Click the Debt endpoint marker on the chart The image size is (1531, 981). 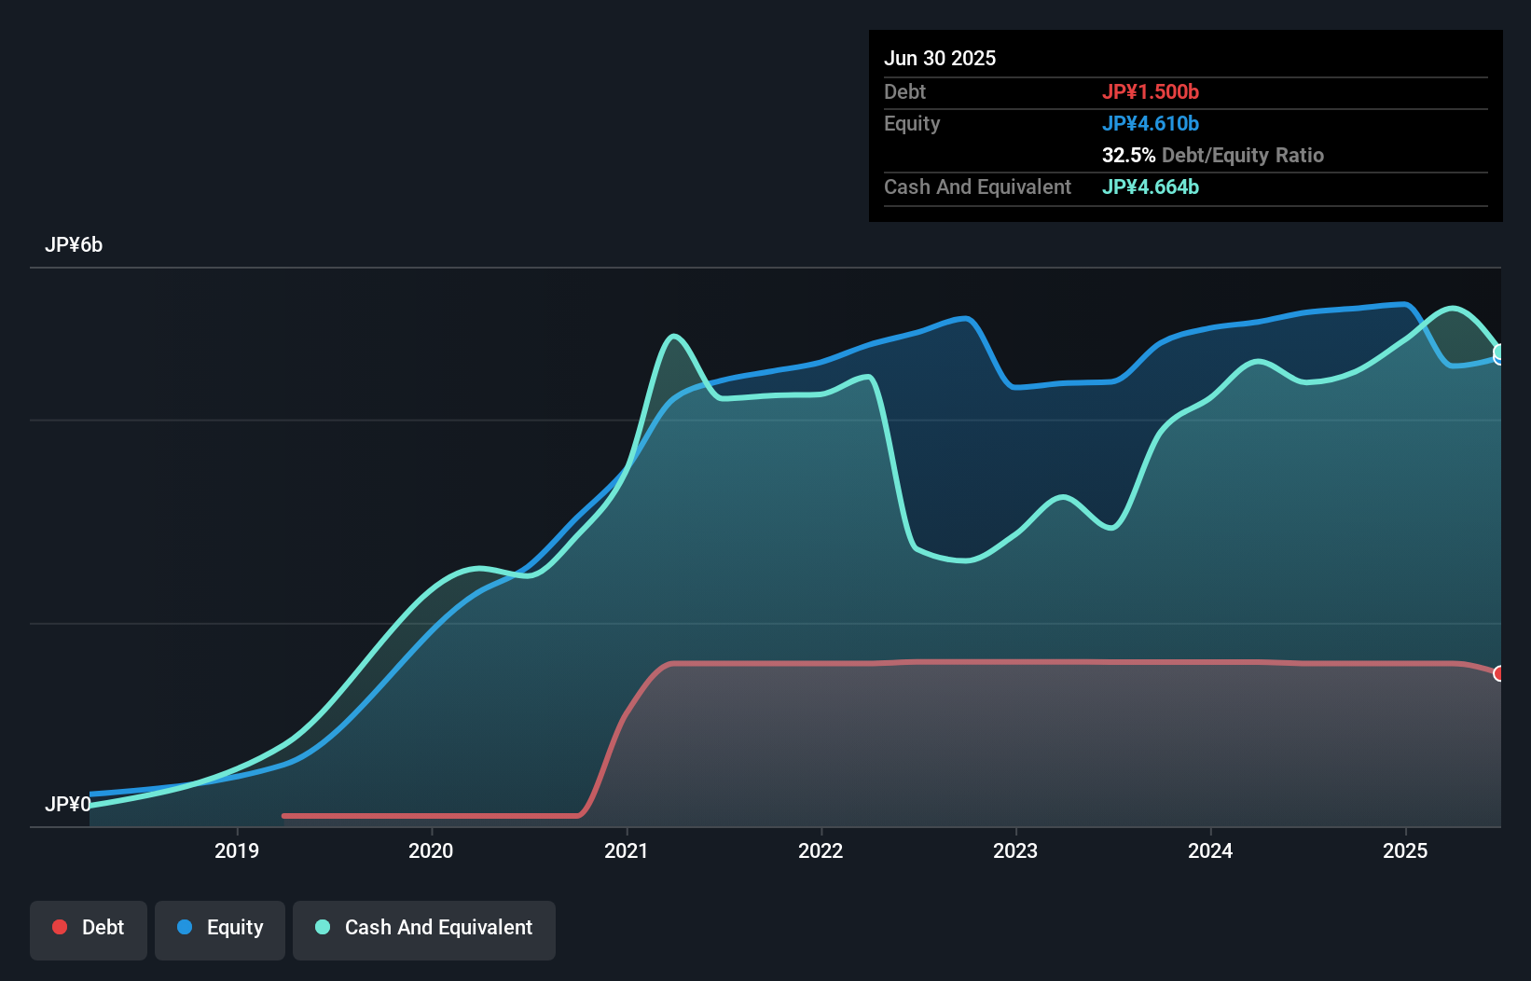point(1497,673)
